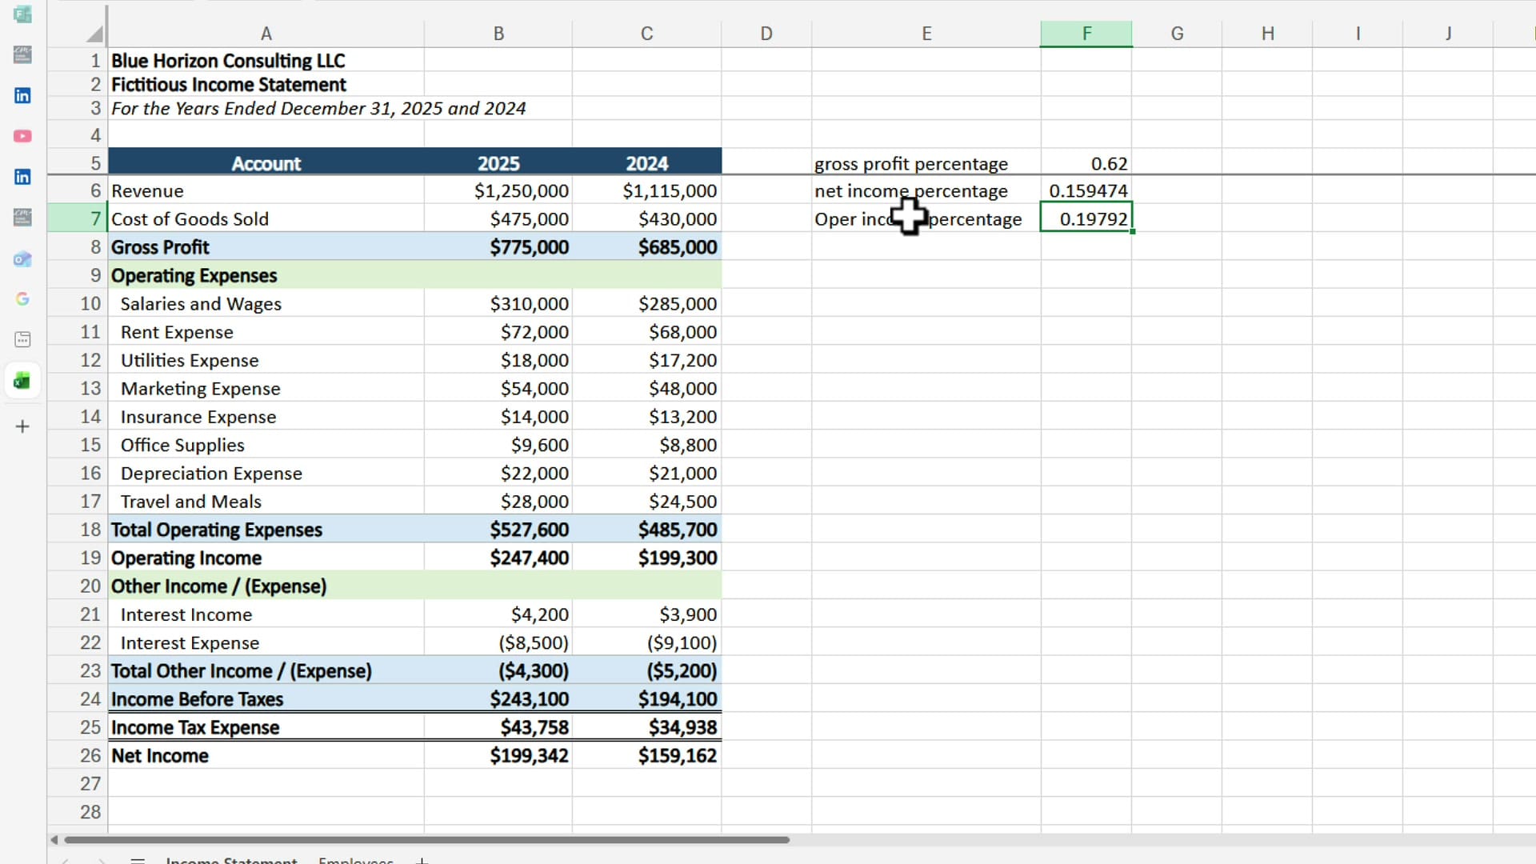Click the plus icon at the sidebar bottom
Viewport: 1536px width, 864px height.
click(22, 426)
